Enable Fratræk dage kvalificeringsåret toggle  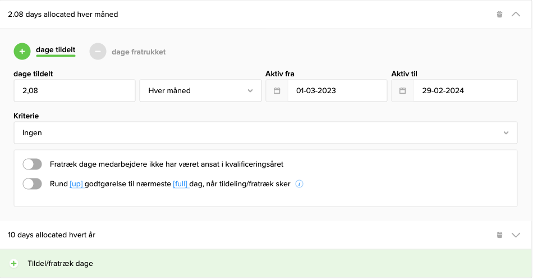point(33,164)
